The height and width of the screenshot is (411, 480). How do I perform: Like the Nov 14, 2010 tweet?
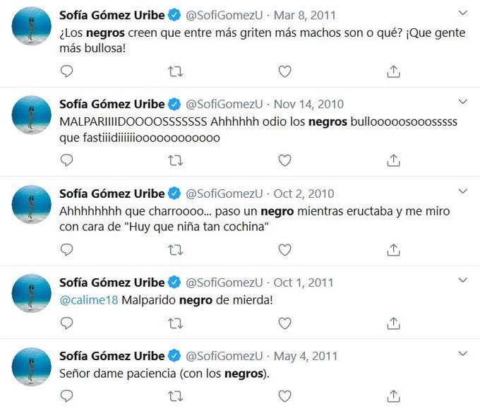(x=284, y=160)
